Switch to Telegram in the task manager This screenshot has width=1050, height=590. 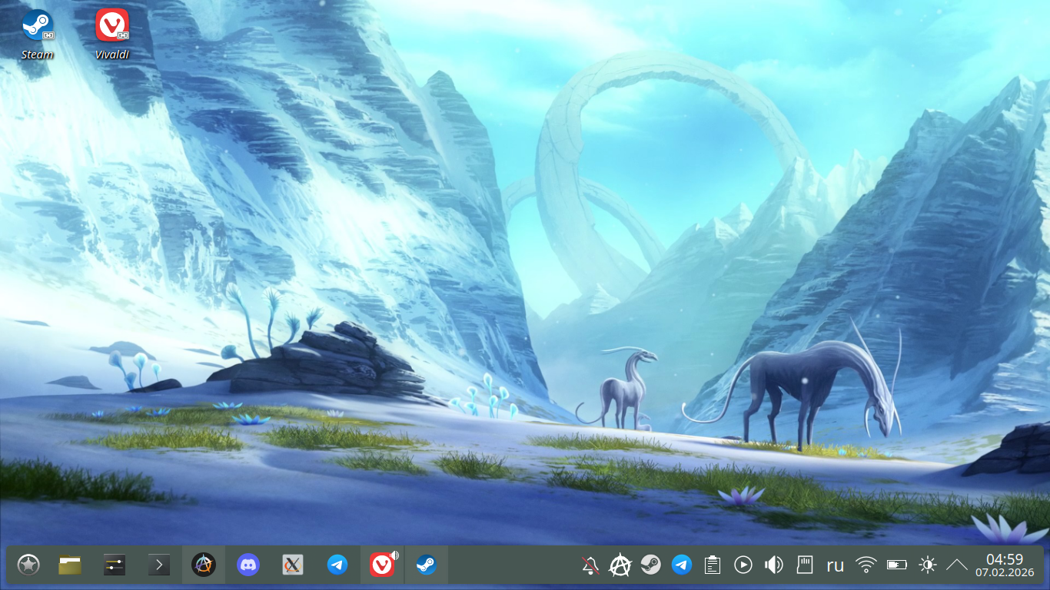pyautogui.click(x=337, y=565)
